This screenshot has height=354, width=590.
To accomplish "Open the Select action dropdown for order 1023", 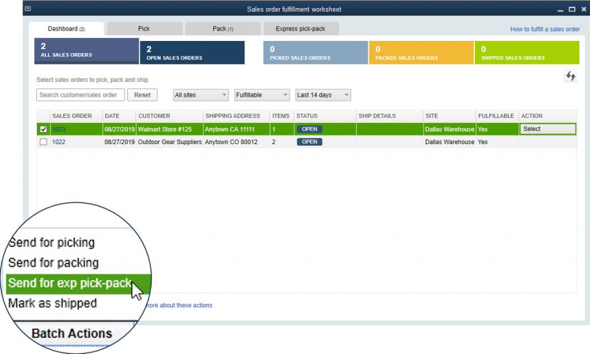I will click(547, 129).
